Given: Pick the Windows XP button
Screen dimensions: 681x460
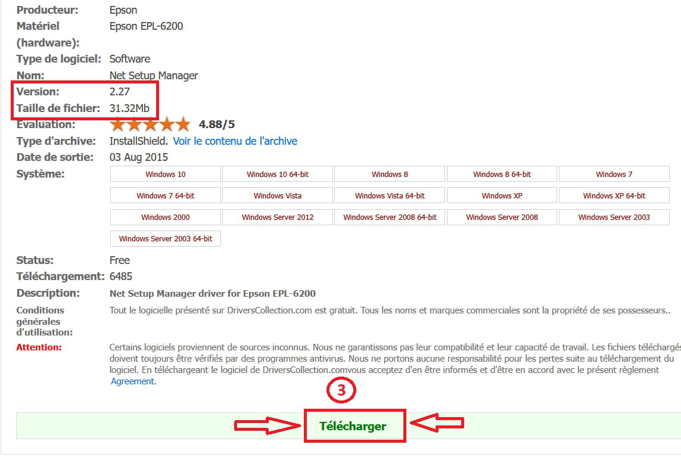Looking at the screenshot, I should click(502, 195).
